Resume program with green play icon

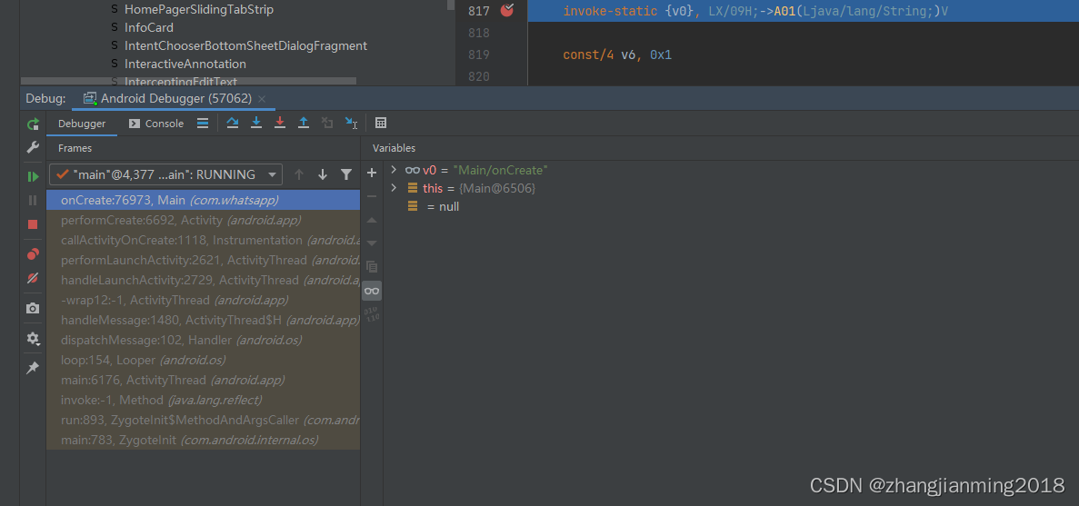pos(33,176)
